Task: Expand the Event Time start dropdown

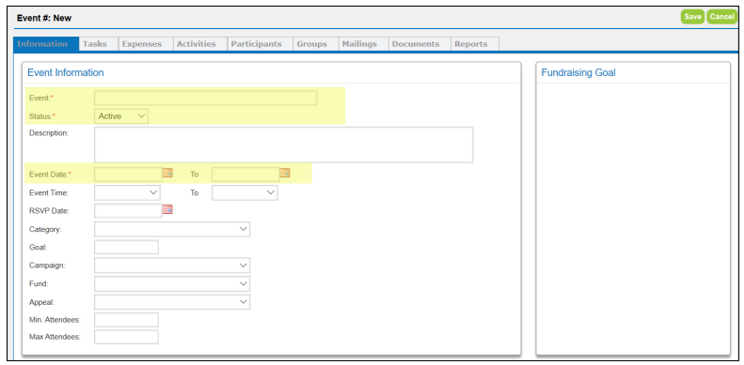Action: 127,192
